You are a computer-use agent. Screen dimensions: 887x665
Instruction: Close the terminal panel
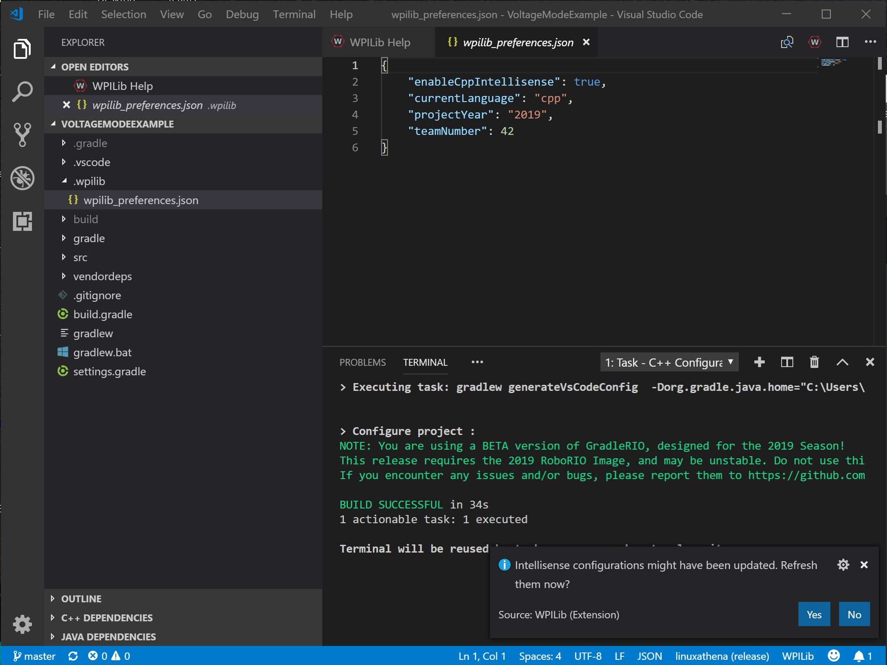[x=870, y=362]
